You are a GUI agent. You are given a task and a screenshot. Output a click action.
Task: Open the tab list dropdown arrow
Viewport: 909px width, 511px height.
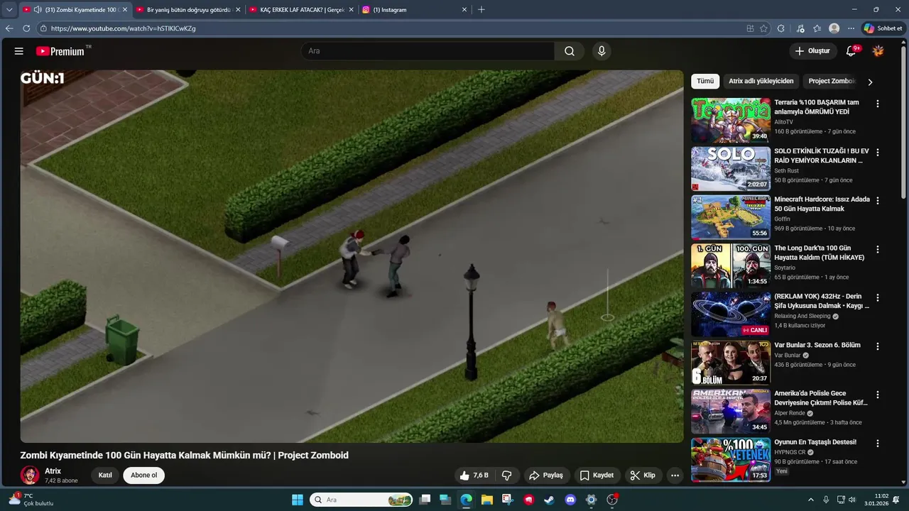[9, 10]
